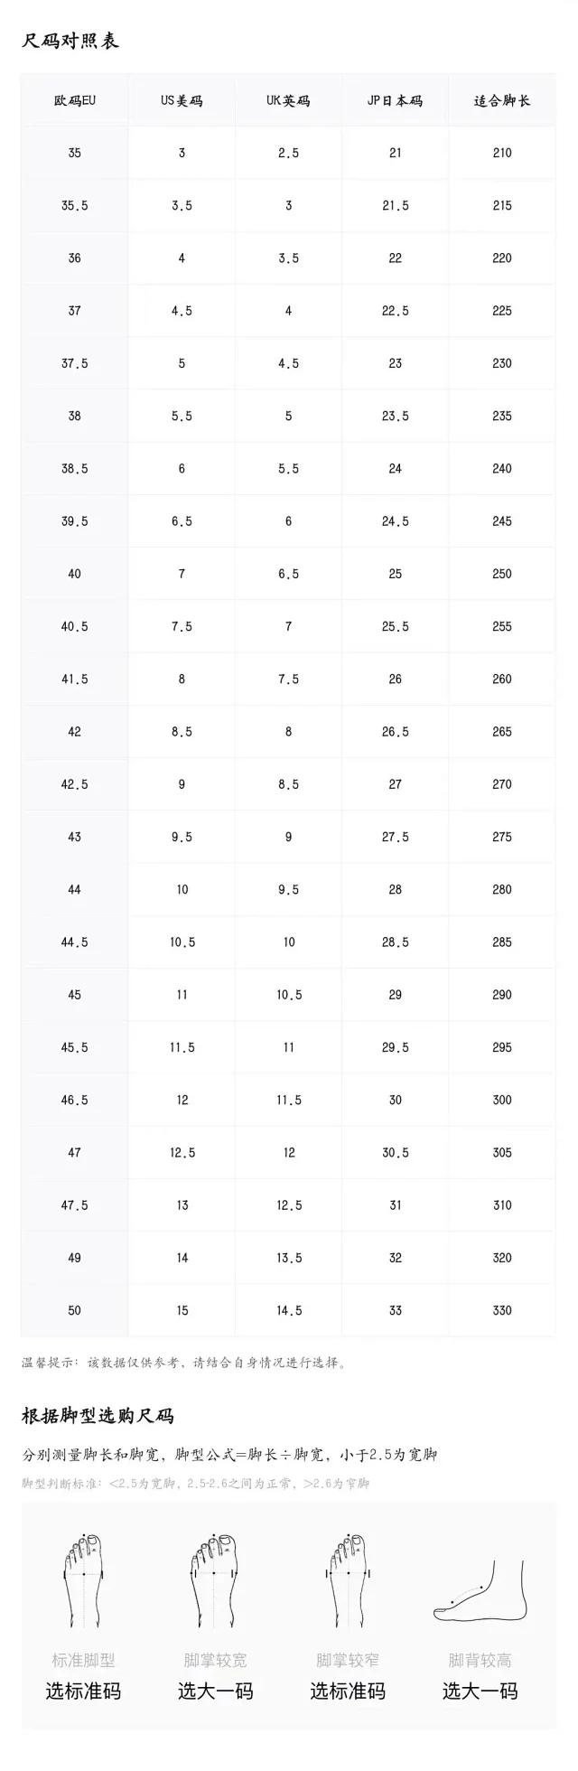The width and height of the screenshot is (578, 1771).
Task: Click the 标准脚型 label
Action: tap(84, 1660)
